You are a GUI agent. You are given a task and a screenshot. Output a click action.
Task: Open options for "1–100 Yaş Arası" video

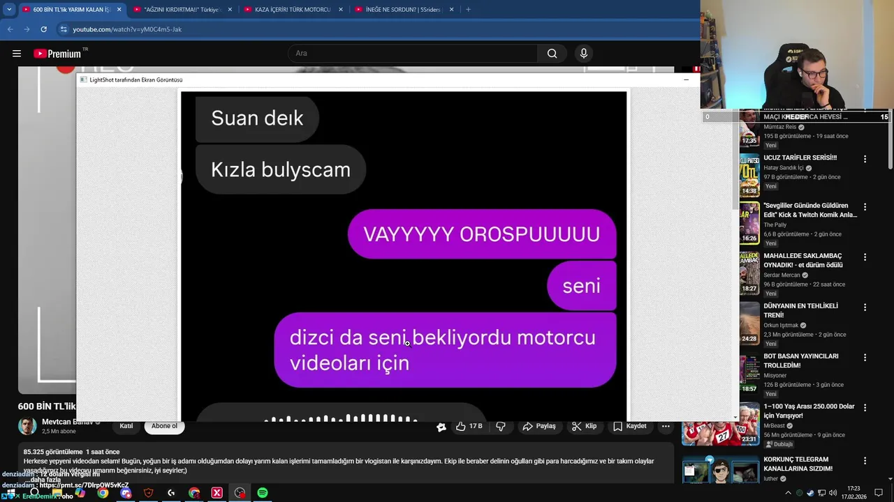[865, 408]
